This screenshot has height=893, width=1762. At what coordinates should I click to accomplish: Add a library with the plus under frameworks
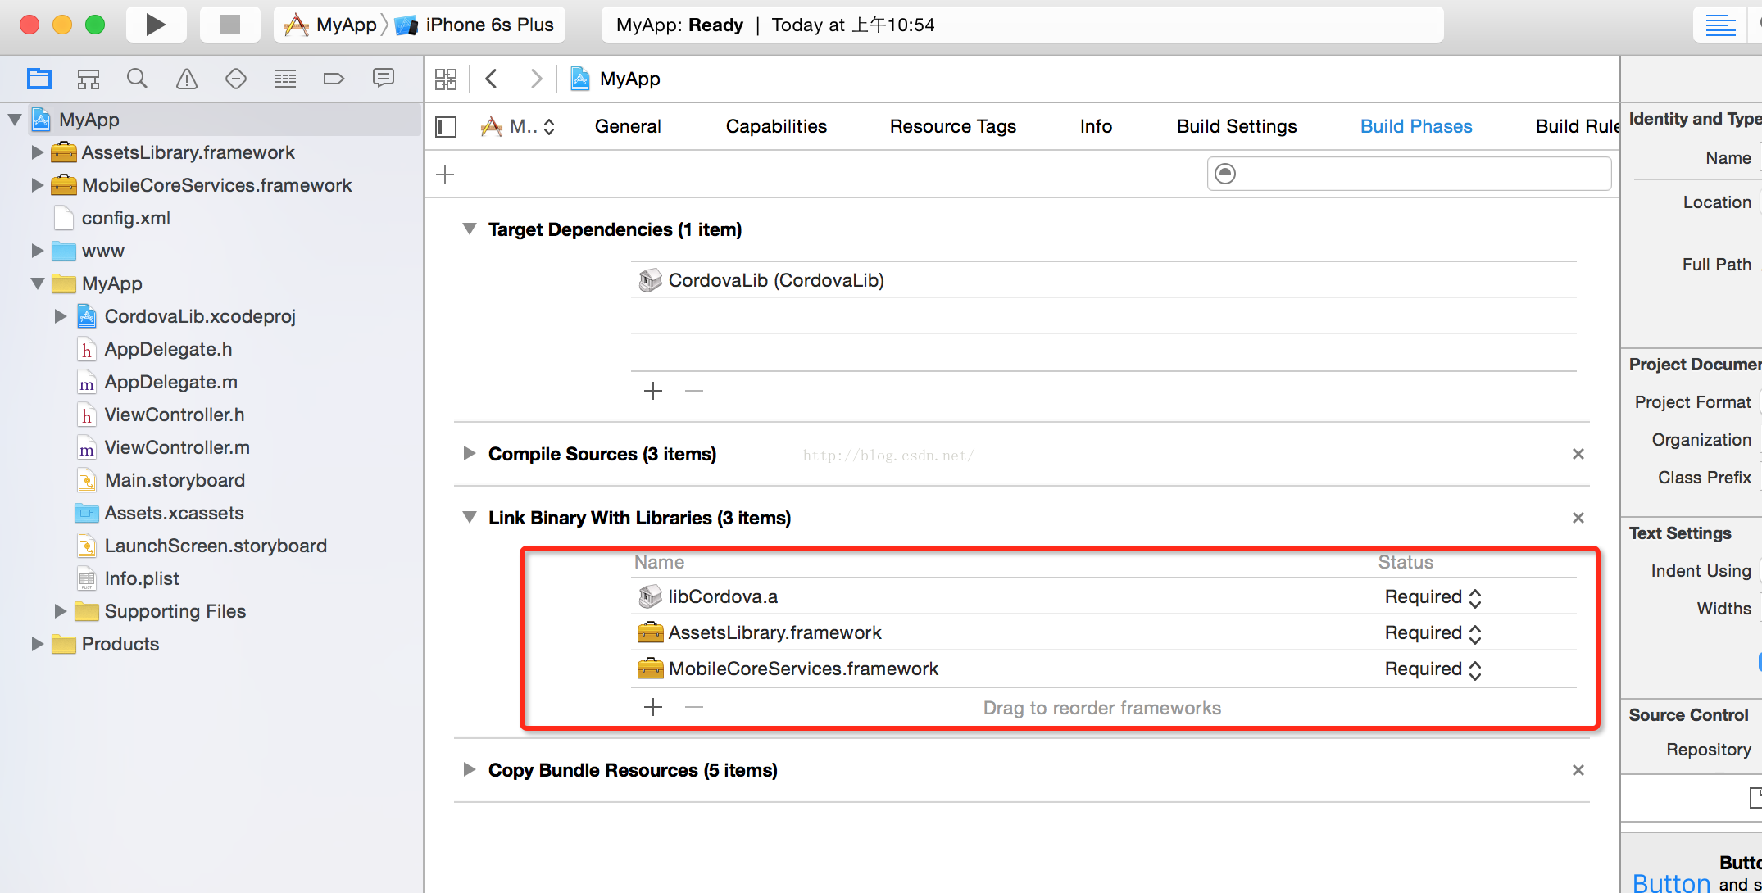click(653, 707)
